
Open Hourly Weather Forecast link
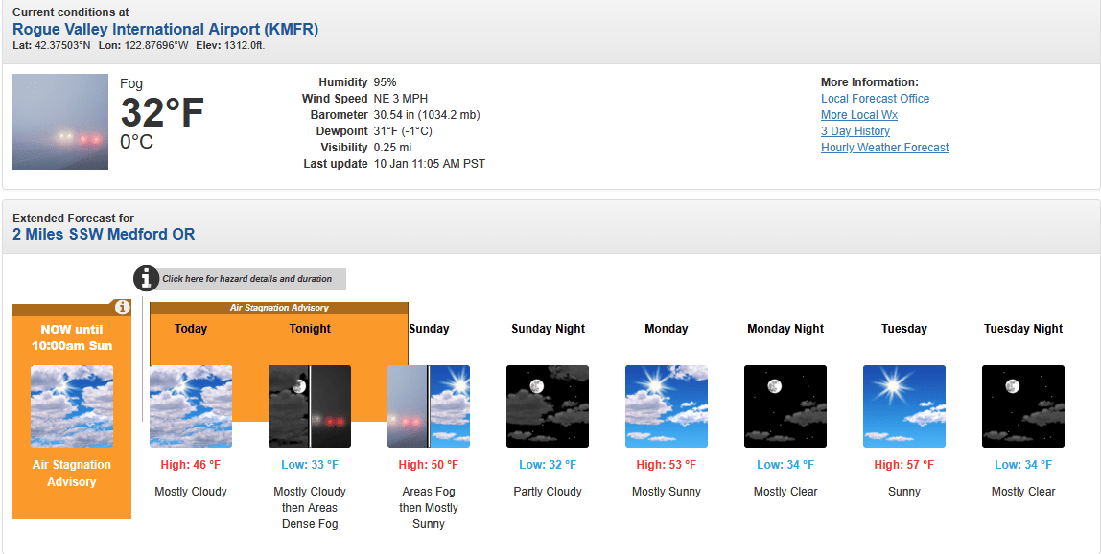(884, 148)
